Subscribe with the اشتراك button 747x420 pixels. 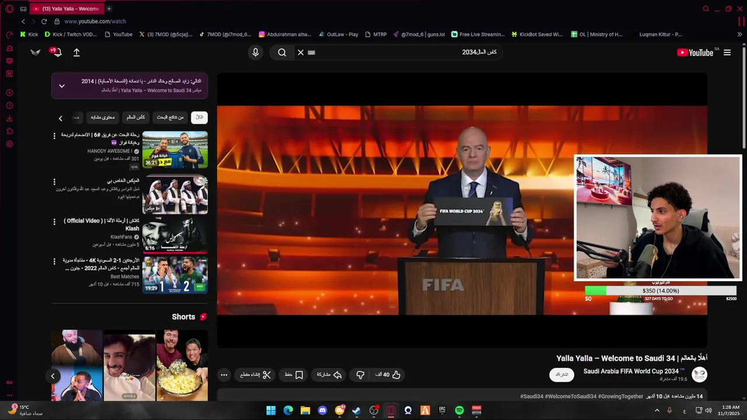coord(561,374)
